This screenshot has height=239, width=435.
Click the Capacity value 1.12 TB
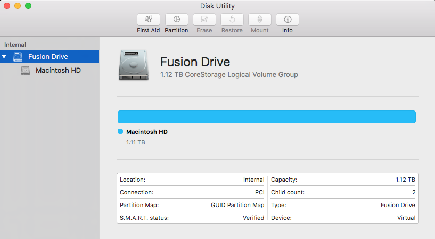coord(405,180)
